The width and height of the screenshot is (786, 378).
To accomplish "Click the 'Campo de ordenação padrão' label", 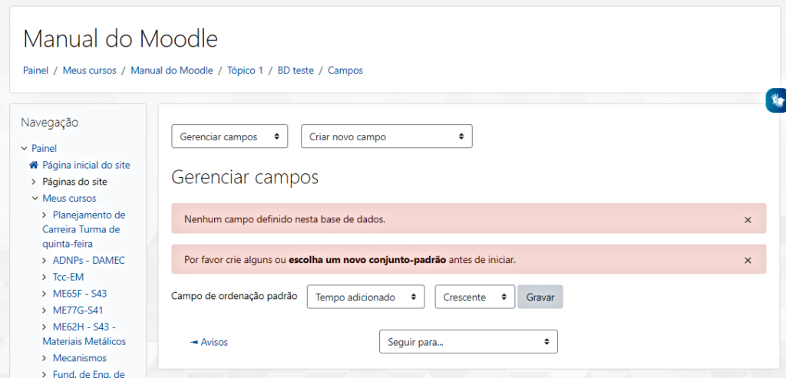I will pos(234,296).
